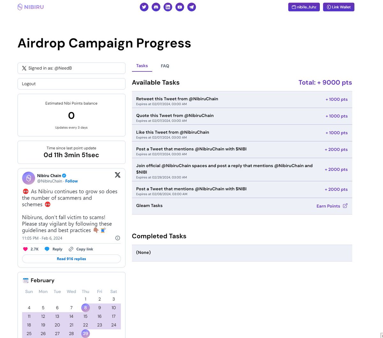Image resolution: width=383 pixels, height=338 pixels.
Task: Click the Signed in as @NeedB field
Action: [x=71, y=68]
